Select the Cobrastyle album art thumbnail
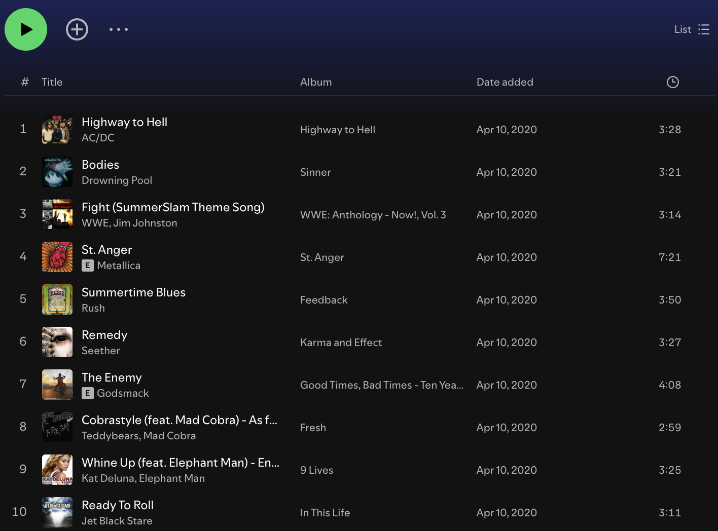This screenshot has height=531, width=718. pos(57,427)
